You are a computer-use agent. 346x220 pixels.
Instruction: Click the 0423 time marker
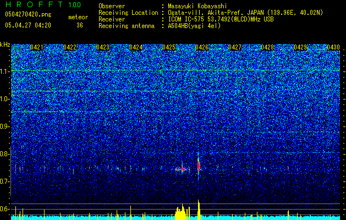103,47
